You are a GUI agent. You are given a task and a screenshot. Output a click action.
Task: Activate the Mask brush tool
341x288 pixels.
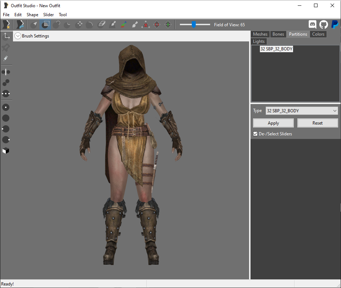point(45,24)
